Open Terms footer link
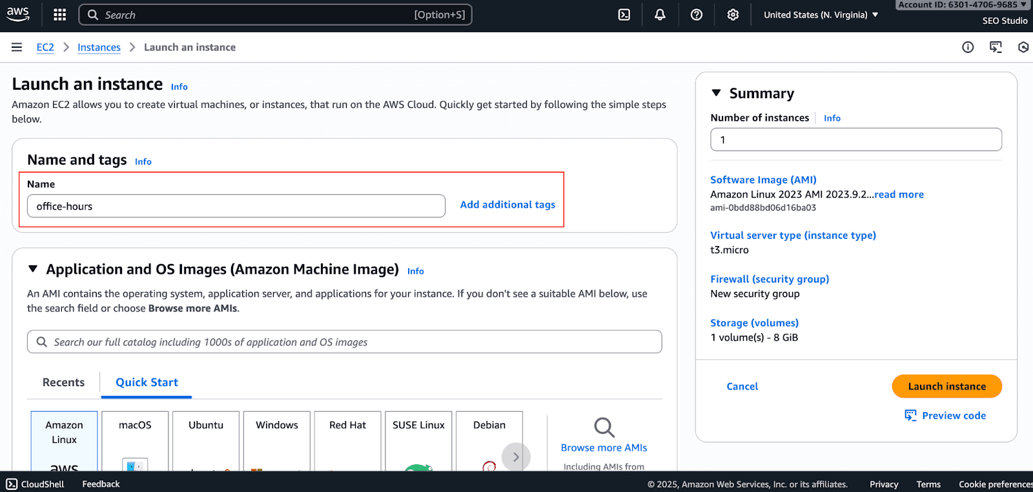Image resolution: width=1033 pixels, height=492 pixels. (x=928, y=484)
